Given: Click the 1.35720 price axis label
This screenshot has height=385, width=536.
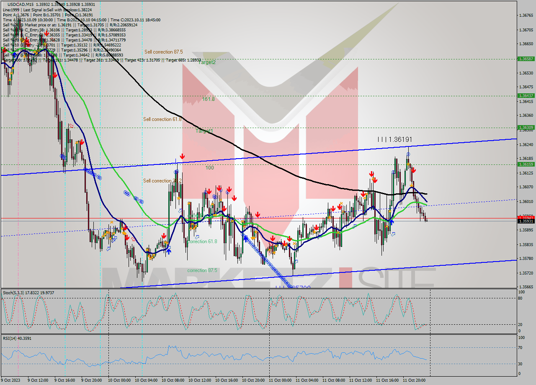Looking at the screenshot, I should (x=526, y=273).
